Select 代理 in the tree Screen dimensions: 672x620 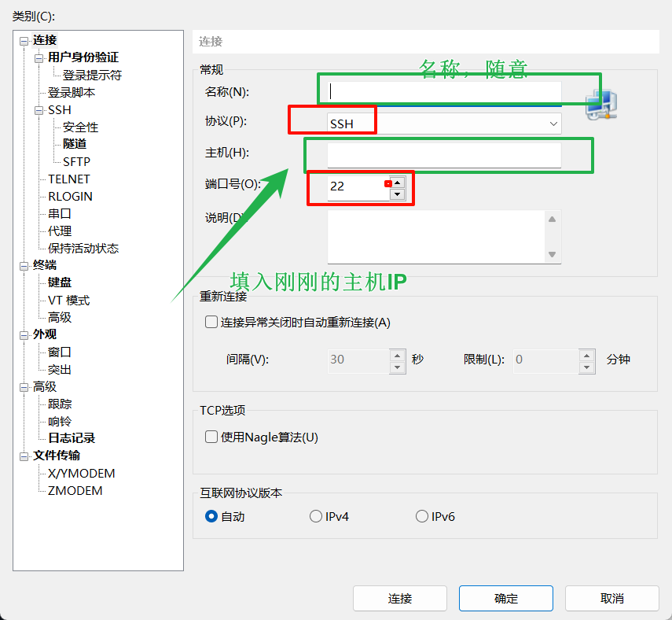pos(60,231)
